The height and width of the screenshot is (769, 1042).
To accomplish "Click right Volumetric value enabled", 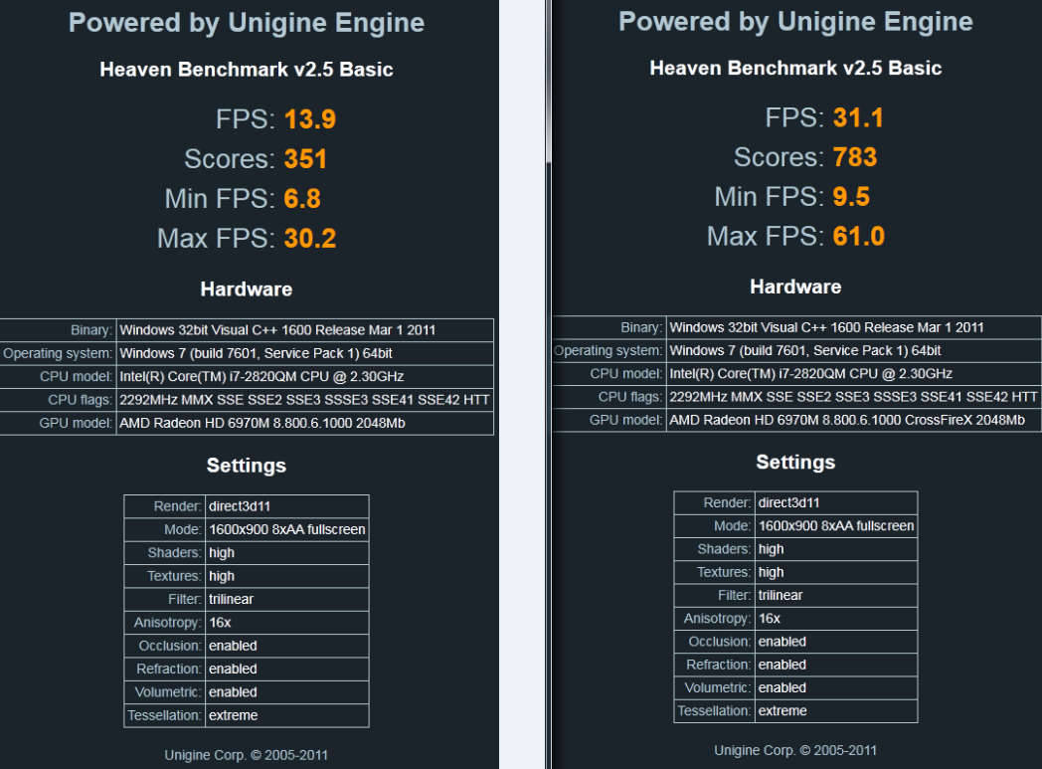I will (x=836, y=687).
